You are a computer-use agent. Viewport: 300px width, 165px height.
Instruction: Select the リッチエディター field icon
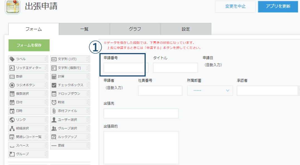(12, 68)
